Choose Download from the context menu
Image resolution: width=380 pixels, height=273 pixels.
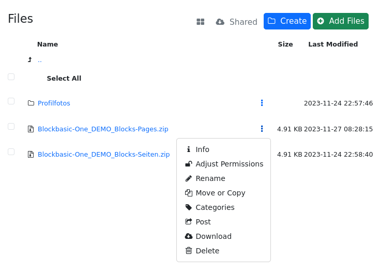pyautogui.click(x=213, y=236)
